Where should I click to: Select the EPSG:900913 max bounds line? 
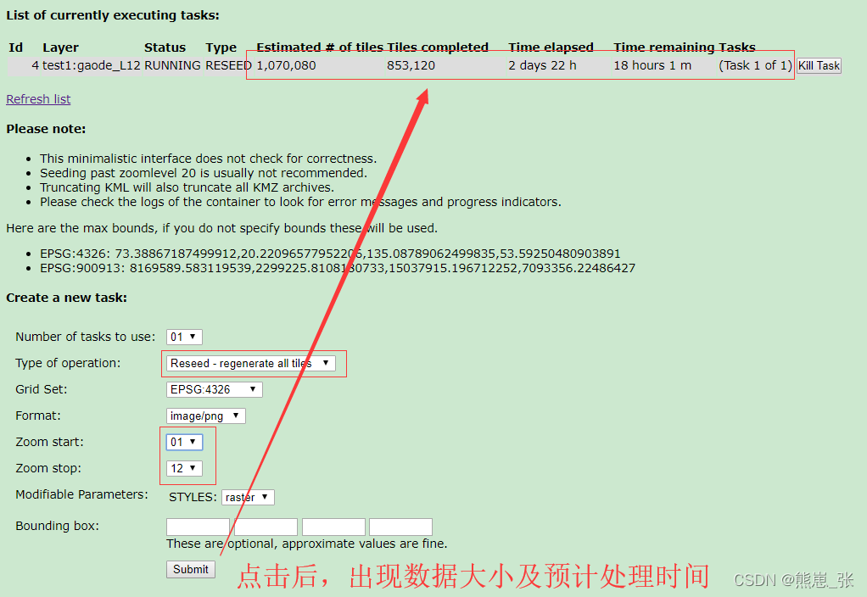[338, 268]
